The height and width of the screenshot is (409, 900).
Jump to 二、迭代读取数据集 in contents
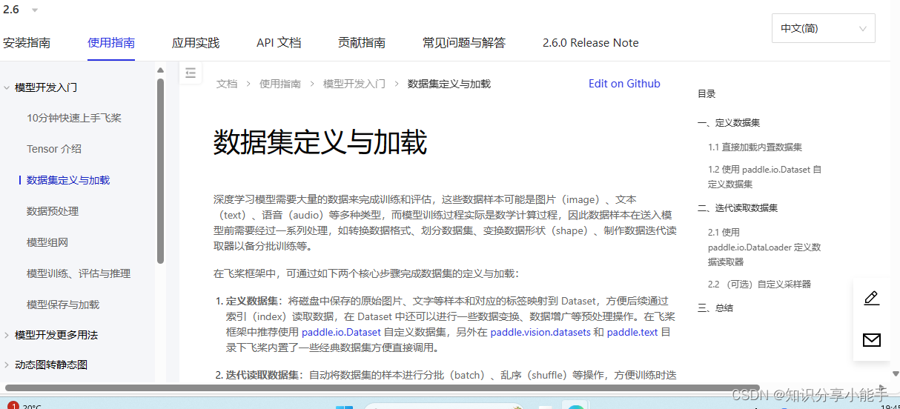pos(738,208)
